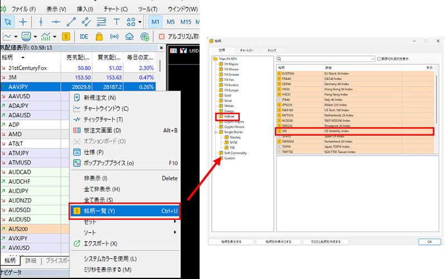This screenshot has width=446, height=279.
Task: Select the text label tool
Action: [x=117, y=22]
